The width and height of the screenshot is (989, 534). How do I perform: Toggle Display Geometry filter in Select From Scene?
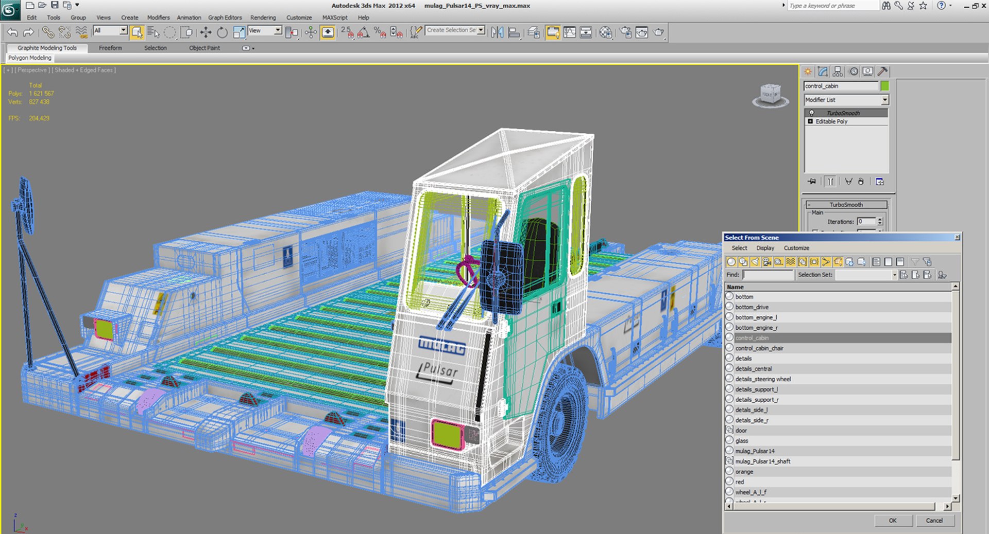(731, 262)
